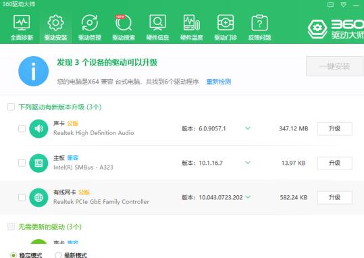
Task: Open 反馈问题 feedback icon
Action: click(259, 23)
